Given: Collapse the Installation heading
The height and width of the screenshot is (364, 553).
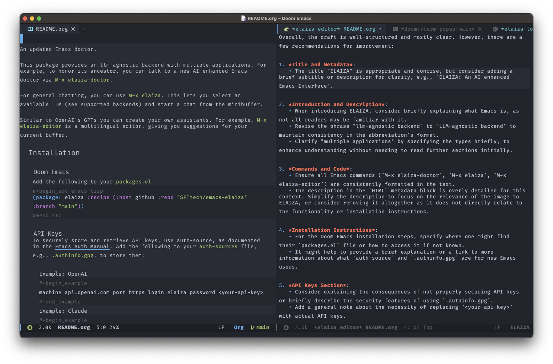Looking at the screenshot, I should 54,153.
